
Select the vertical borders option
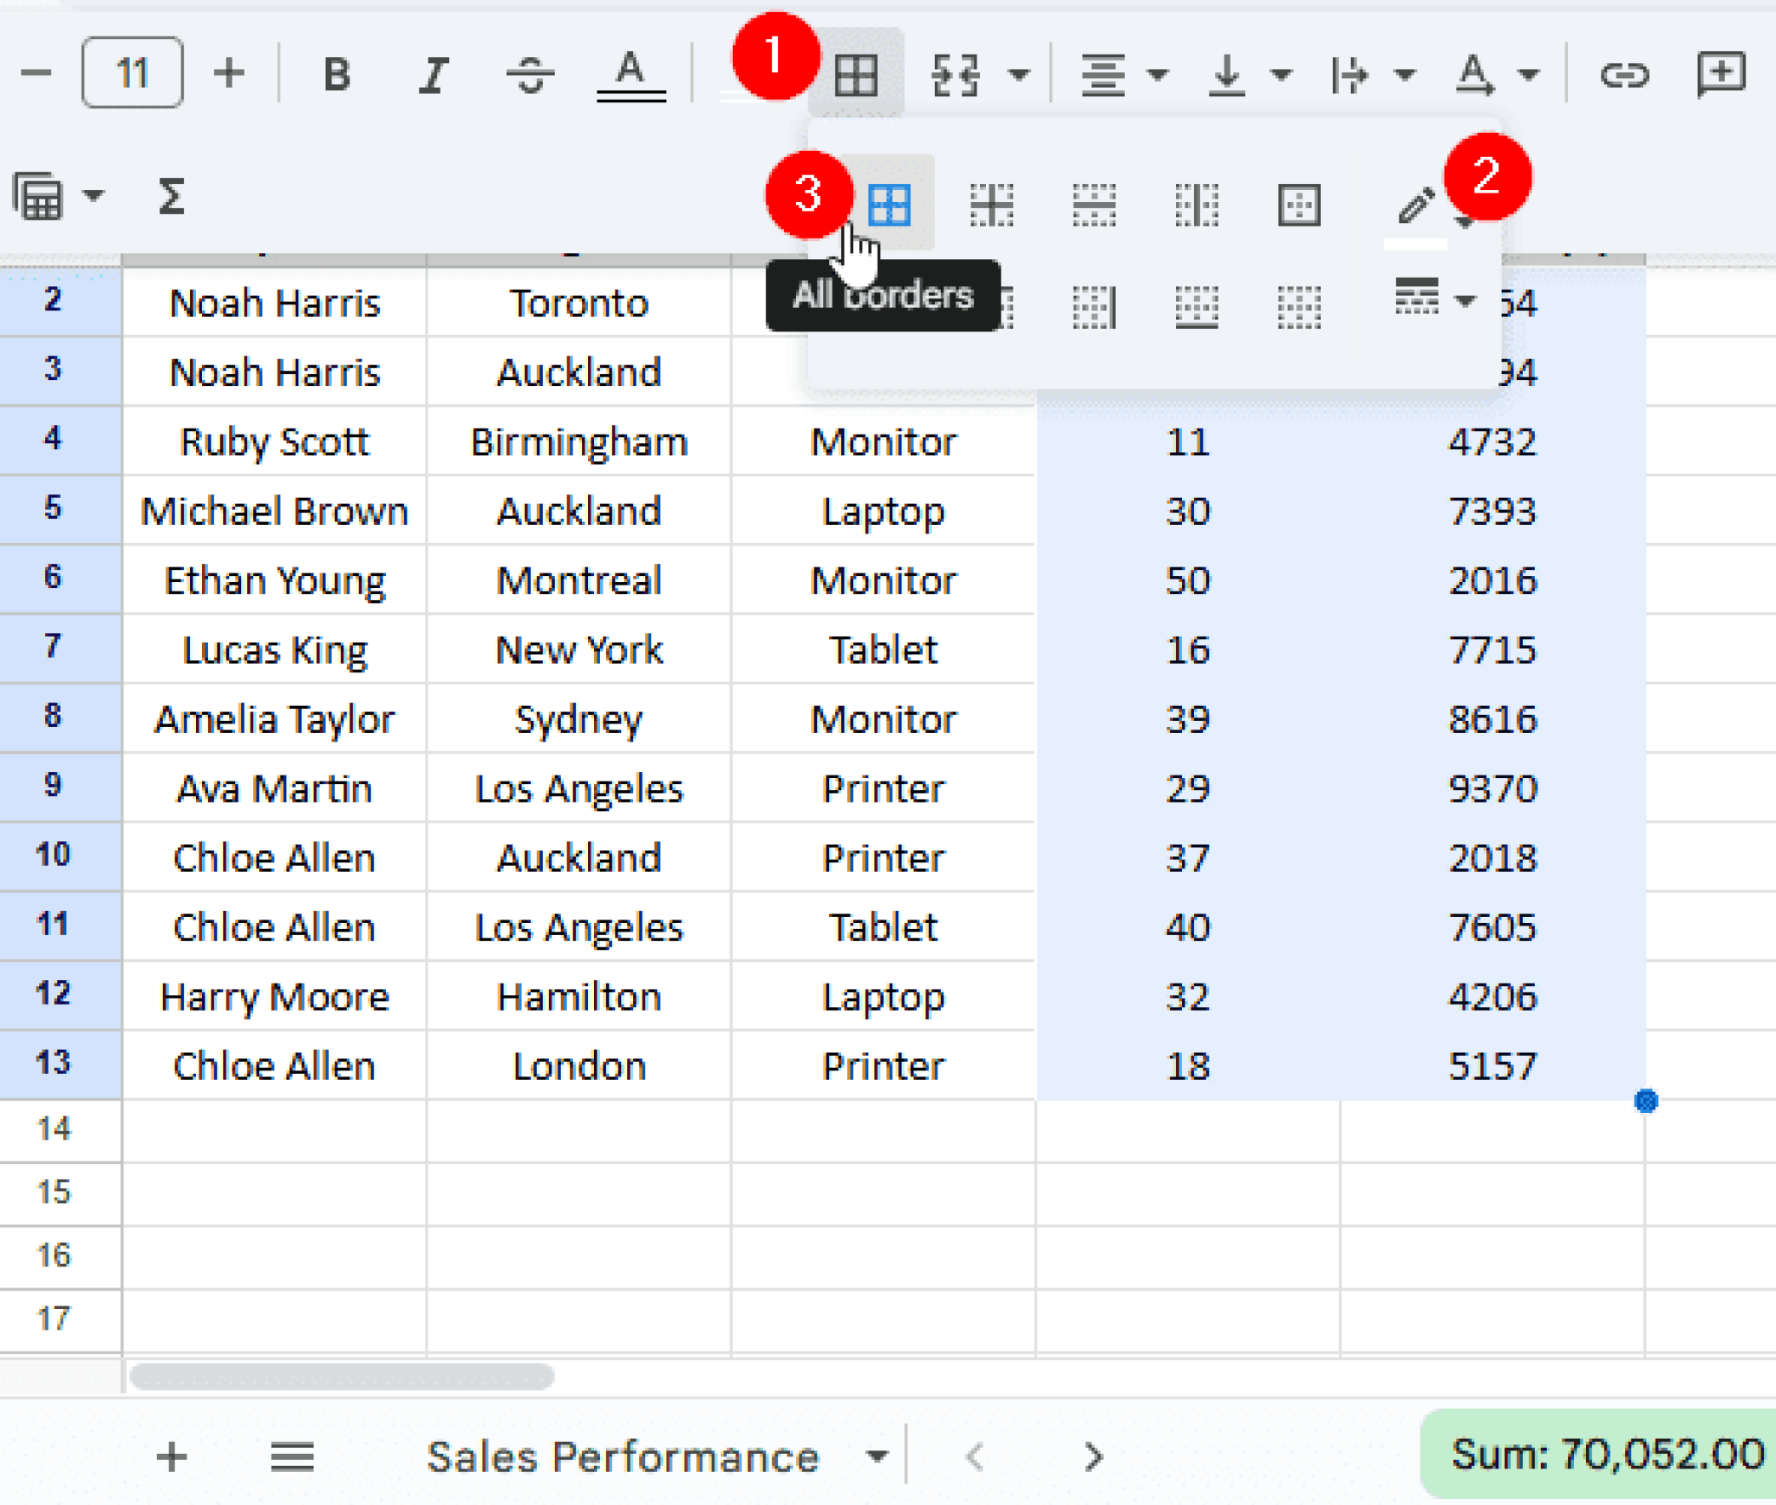click(1195, 206)
